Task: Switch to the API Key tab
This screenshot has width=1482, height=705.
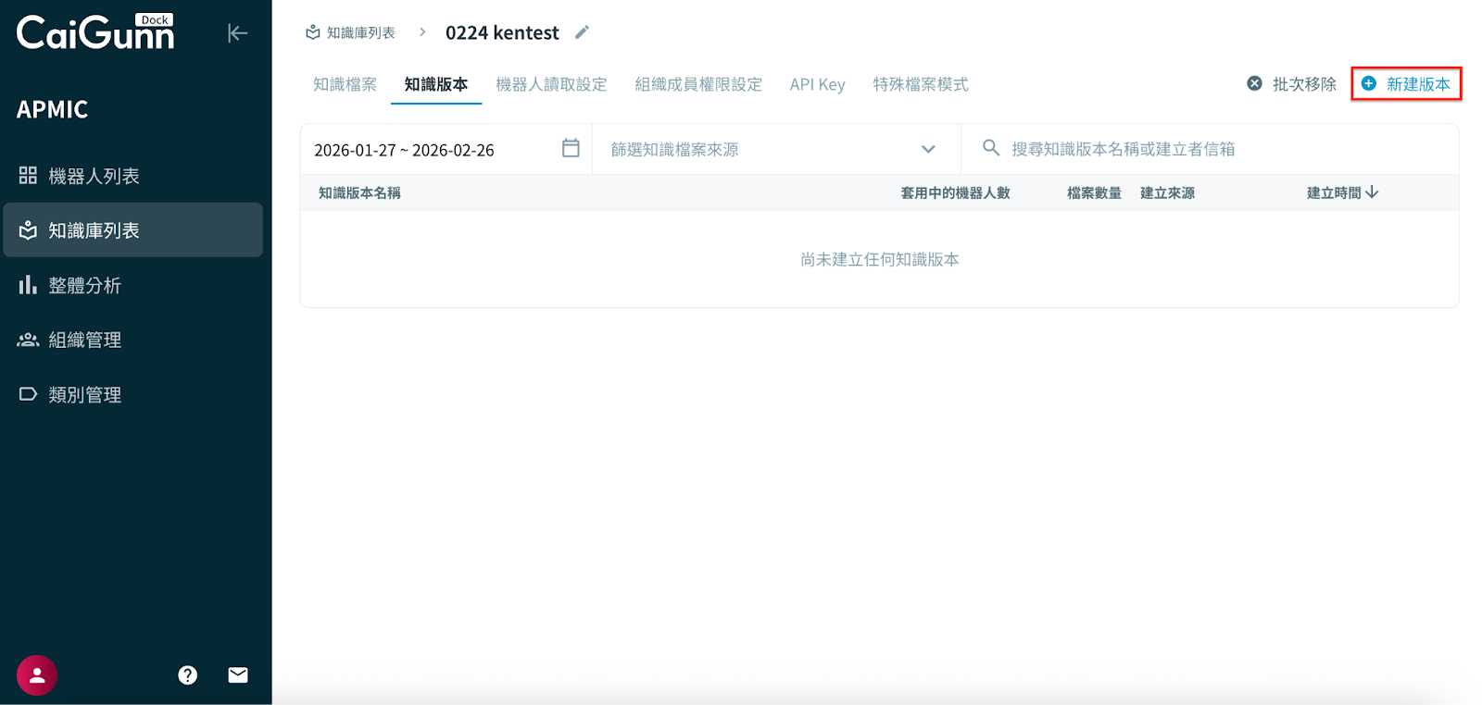Action: click(817, 84)
